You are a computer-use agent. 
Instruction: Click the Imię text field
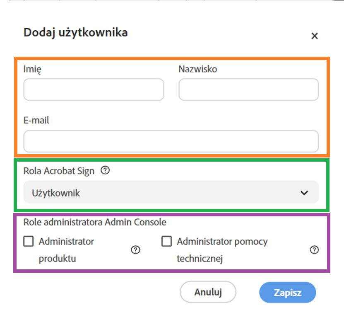pos(94,90)
